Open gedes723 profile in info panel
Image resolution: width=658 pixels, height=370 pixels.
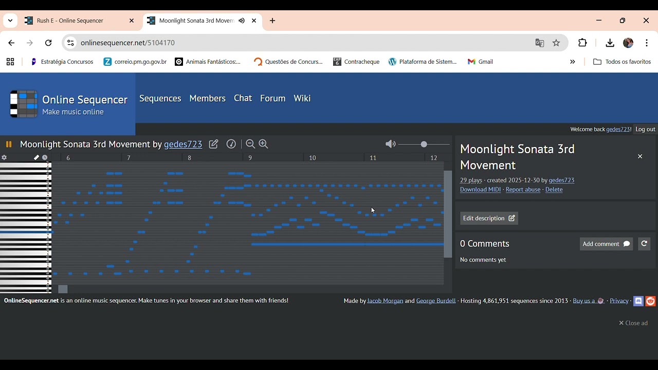tap(561, 180)
